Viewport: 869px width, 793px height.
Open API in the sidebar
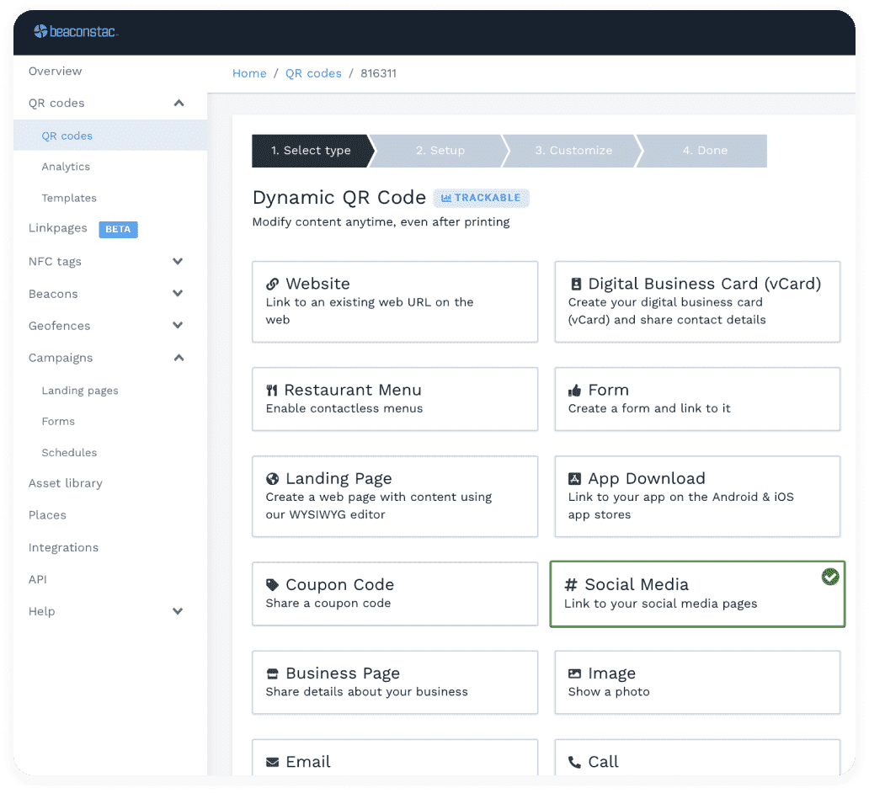coord(38,580)
